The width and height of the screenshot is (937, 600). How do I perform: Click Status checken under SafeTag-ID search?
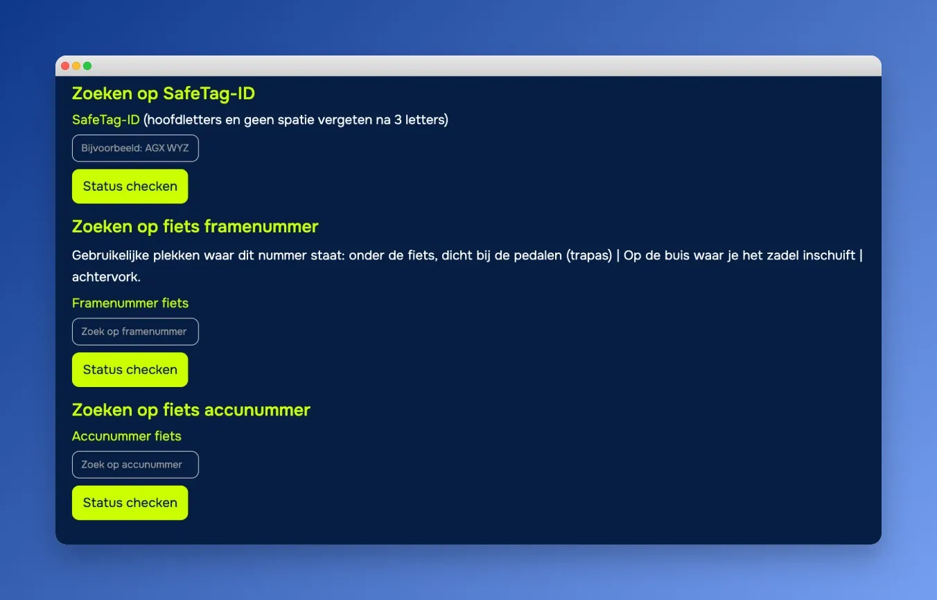pos(130,187)
